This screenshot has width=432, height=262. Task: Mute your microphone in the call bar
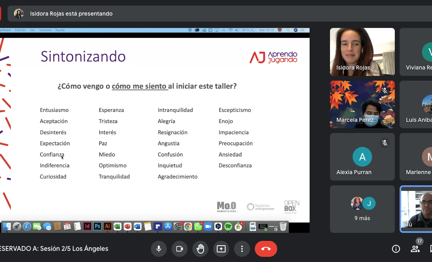coord(159,249)
